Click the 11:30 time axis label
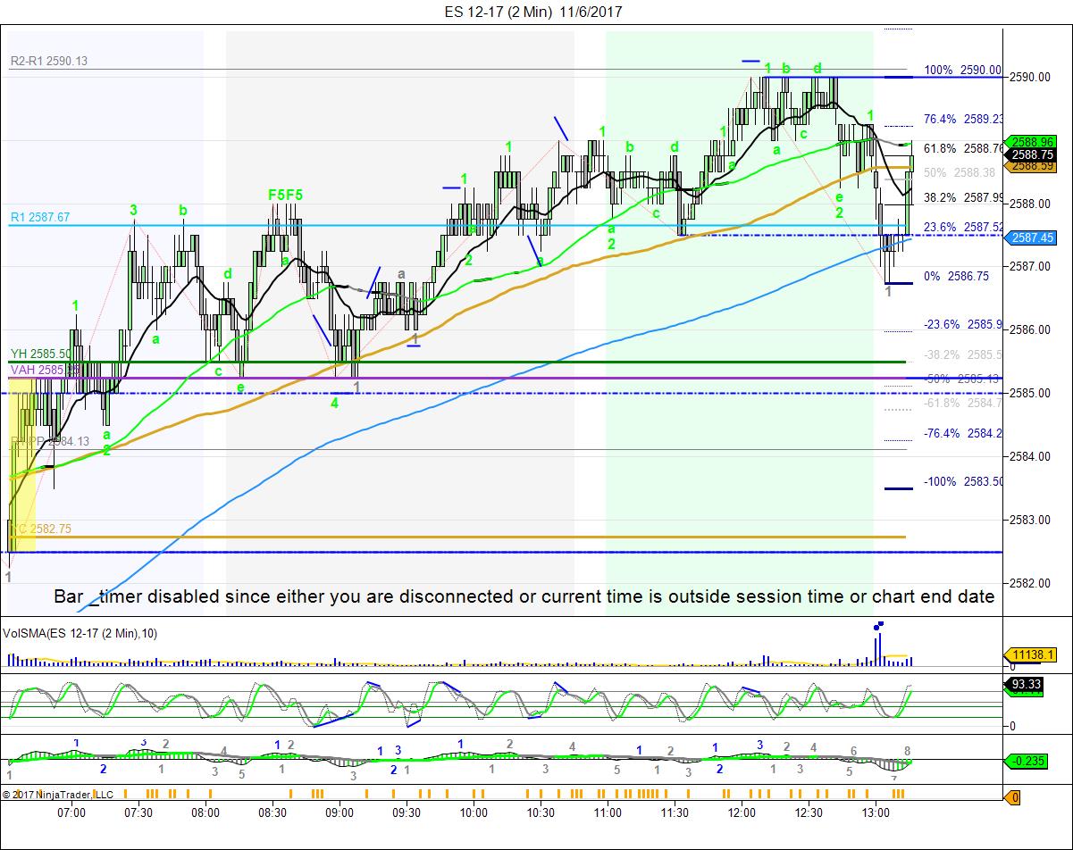Viewport: 1073px width, 850px height. pyautogui.click(x=675, y=812)
